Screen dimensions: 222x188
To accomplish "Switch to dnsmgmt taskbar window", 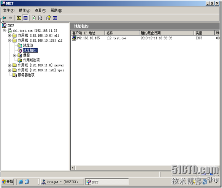I will (x=62, y=182).
